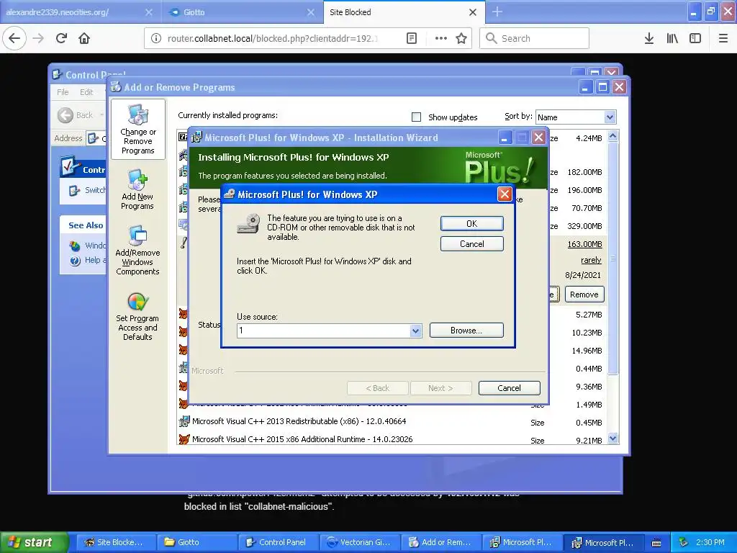Show site information icon in address bar
The image size is (737, 553).
coord(156,38)
